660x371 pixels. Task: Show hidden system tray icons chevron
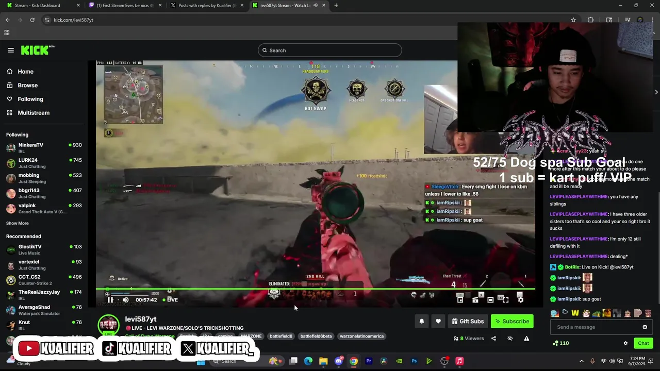pyautogui.click(x=582, y=361)
